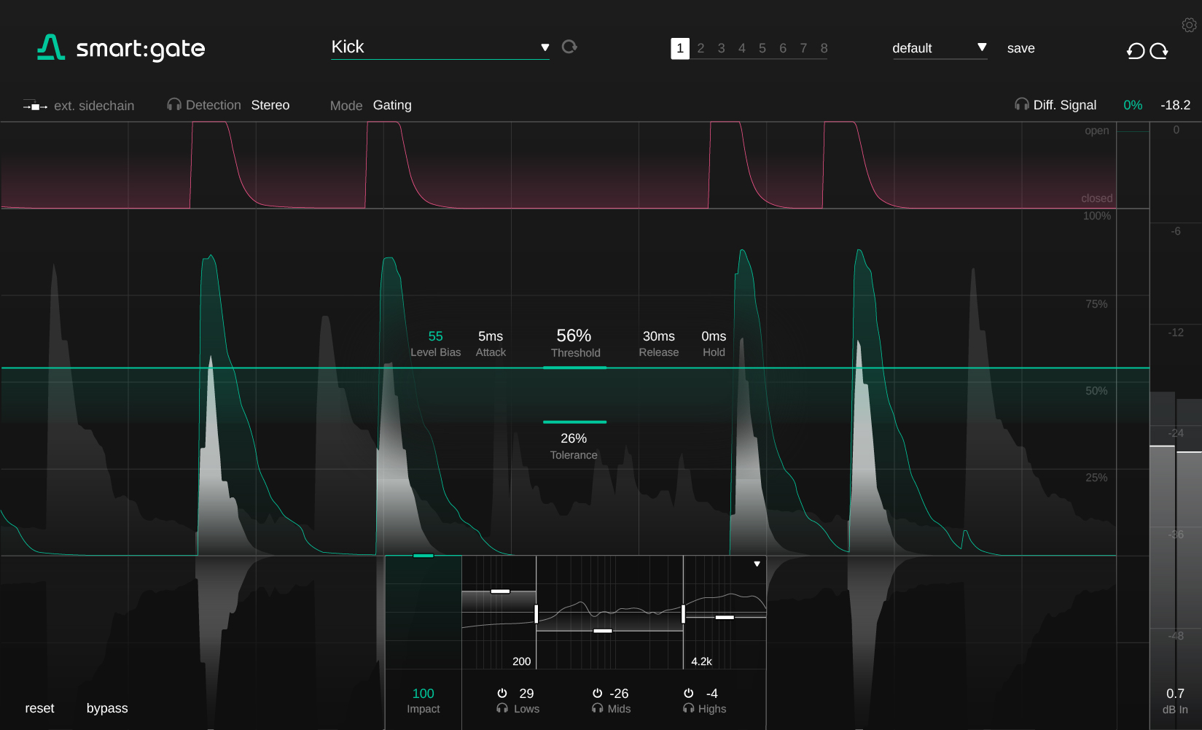Click the refresh icon beside the Kick profile
Screen dimensions: 1202x730
coord(569,47)
